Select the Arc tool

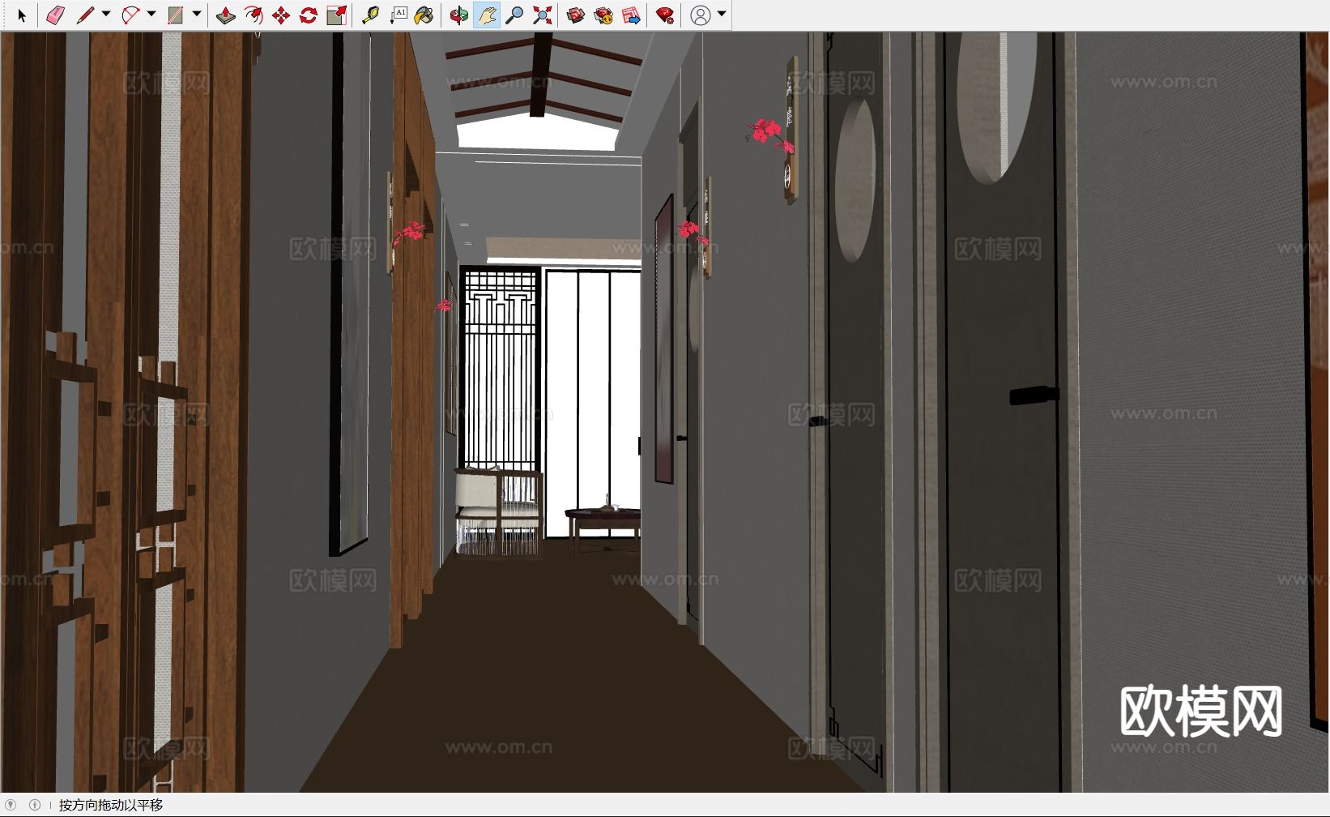[130, 15]
